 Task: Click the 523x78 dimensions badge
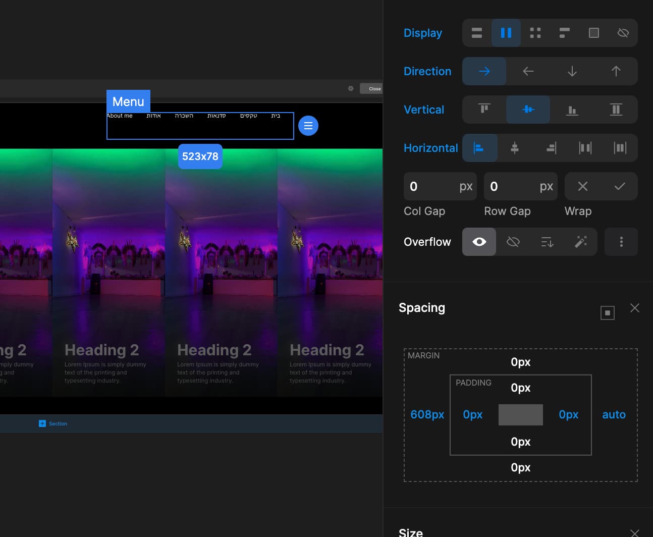pyautogui.click(x=200, y=156)
